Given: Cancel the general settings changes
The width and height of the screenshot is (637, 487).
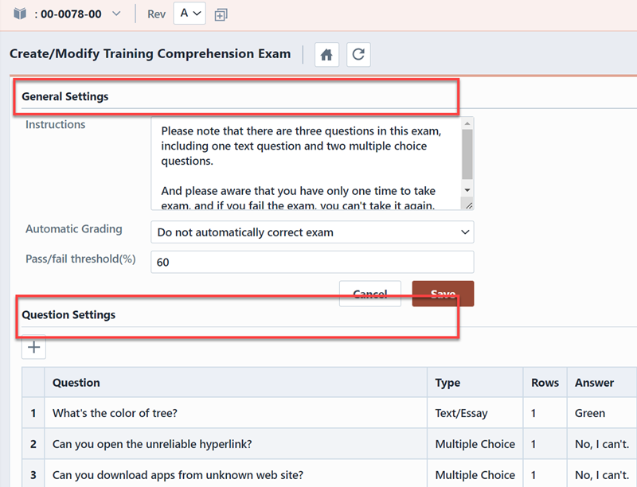Looking at the screenshot, I should tap(370, 294).
